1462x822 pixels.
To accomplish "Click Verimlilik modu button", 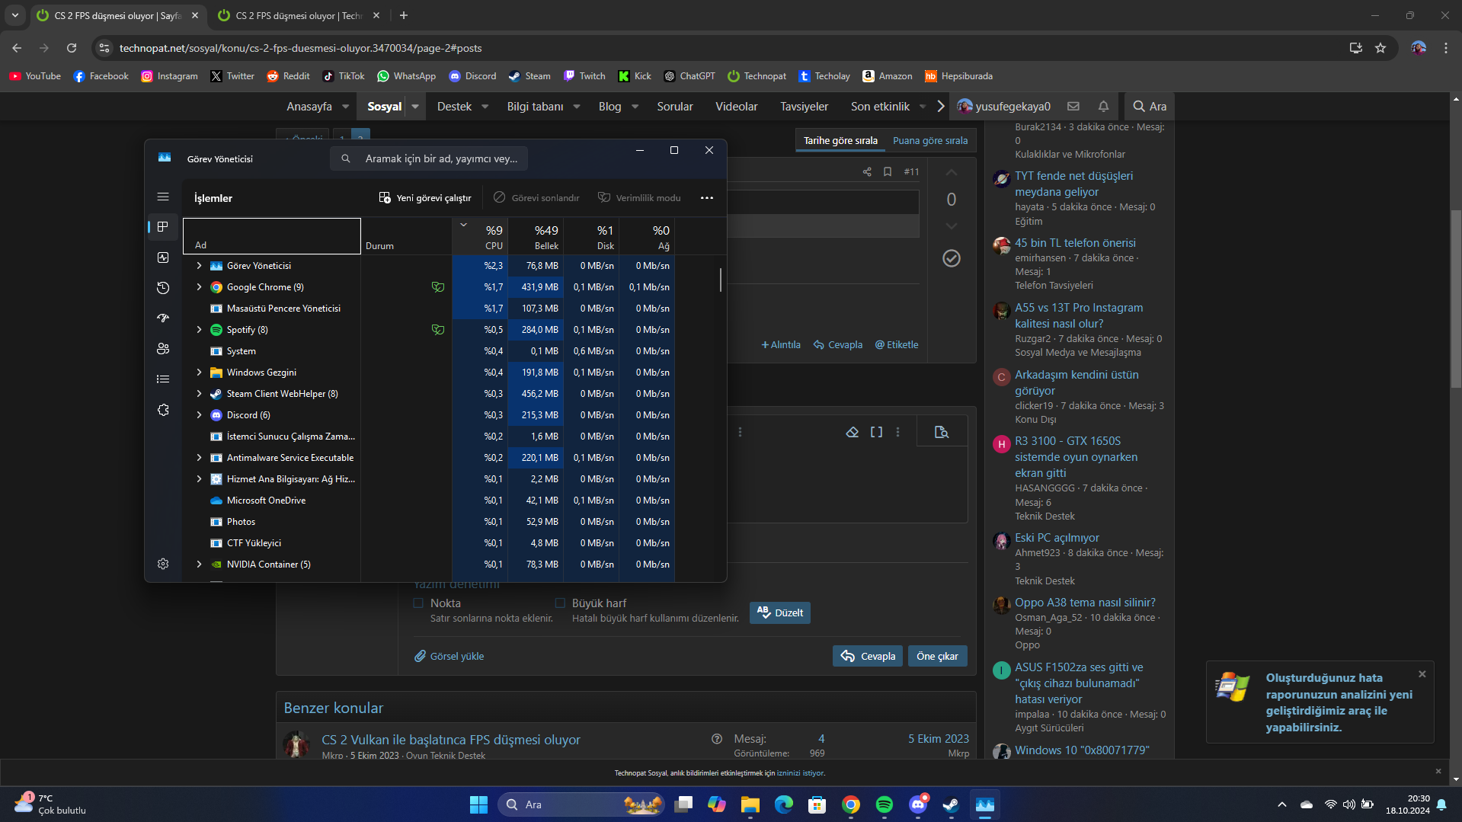I will (639, 198).
